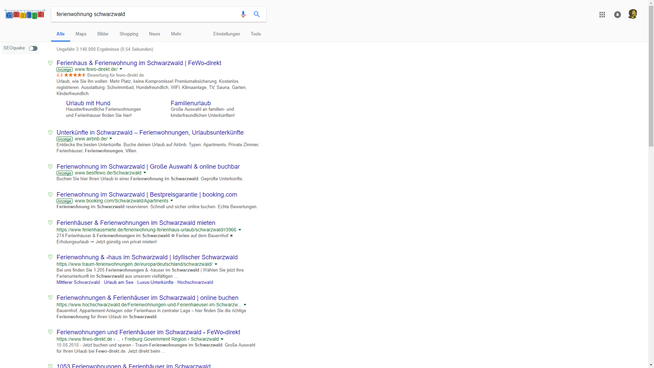Open hochschwarzwald 'online buchen' result
Image resolution: width=654 pixels, height=368 pixels.
pos(147,298)
